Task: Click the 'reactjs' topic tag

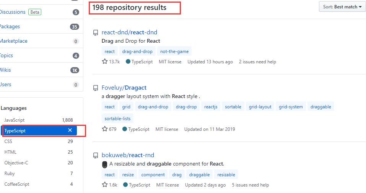Action: [211, 107]
